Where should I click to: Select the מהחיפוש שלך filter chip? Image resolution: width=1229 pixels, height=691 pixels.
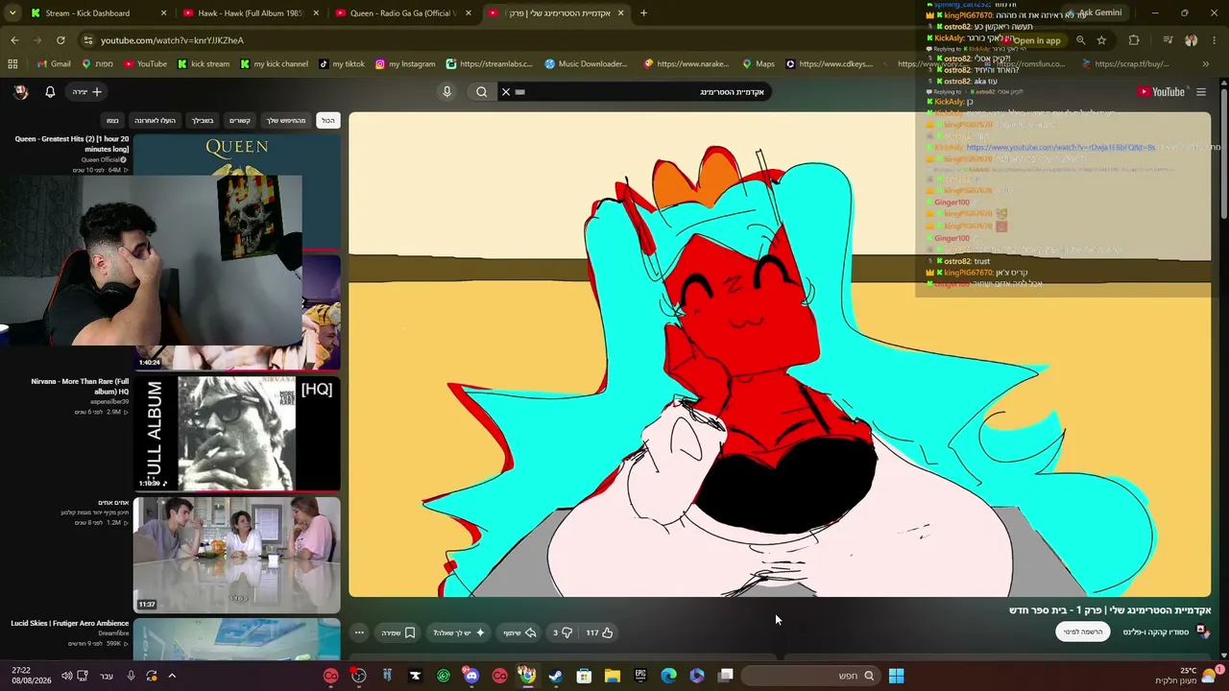click(x=285, y=121)
